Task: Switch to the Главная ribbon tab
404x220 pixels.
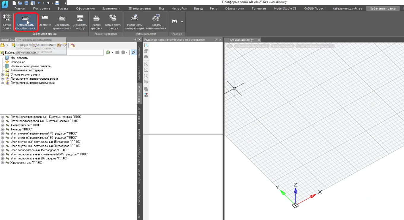Action: coord(20,8)
